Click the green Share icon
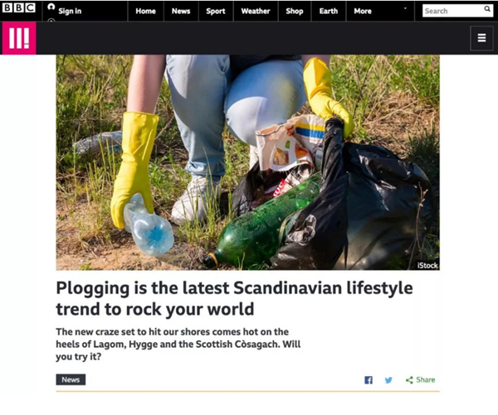 (x=409, y=380)
